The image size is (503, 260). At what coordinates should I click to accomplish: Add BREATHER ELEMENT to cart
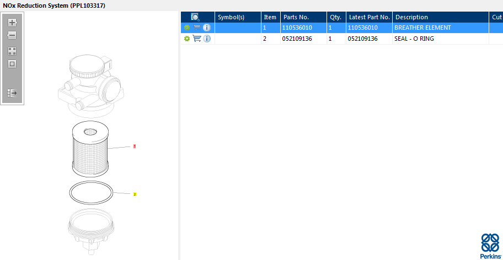click(197, 28)
